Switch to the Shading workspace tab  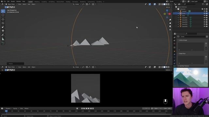[x=68, y=2]
